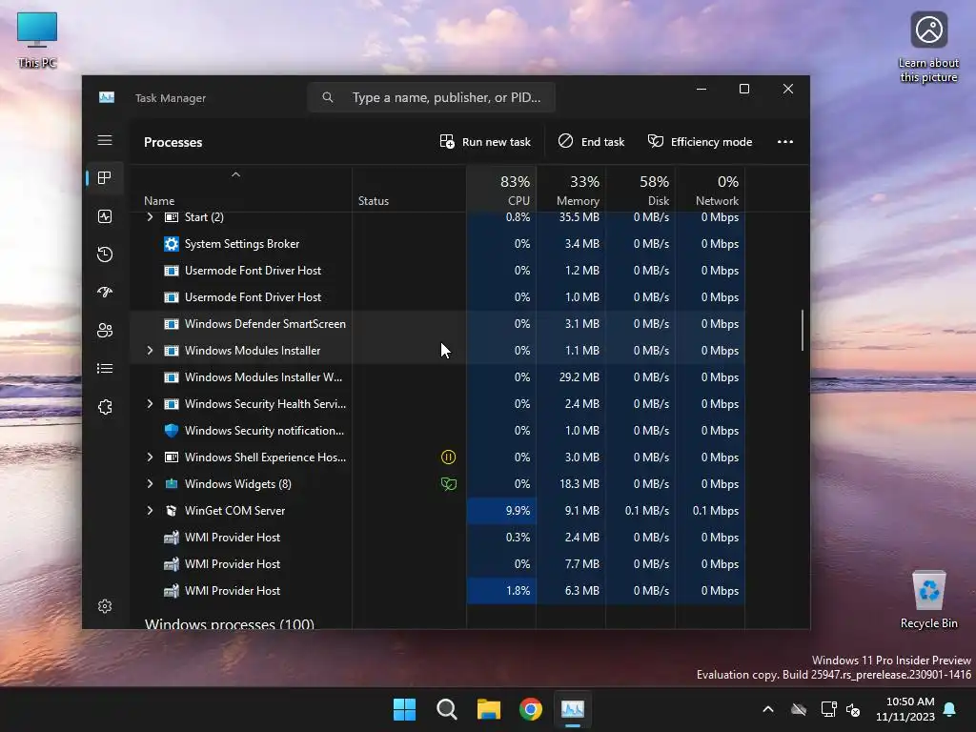976x732 pixels.
Task: Open the Recycle Bin desktop icon
Action: 928,600
